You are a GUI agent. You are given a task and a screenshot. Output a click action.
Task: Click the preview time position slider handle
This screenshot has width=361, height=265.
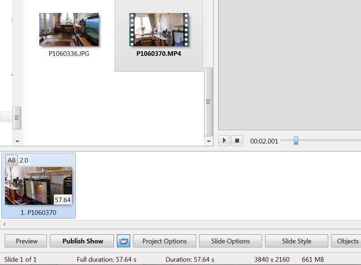coord(296,141)
